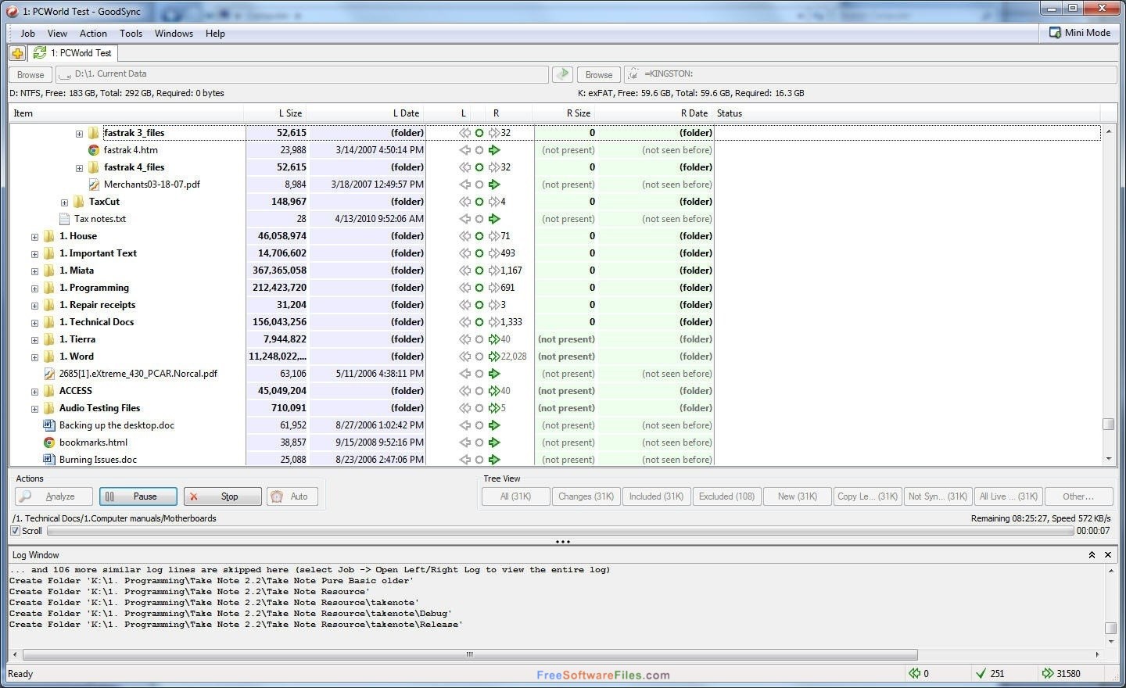This screenshot has height=688, width=1126.
Task: Expand the TaxCut folder tree node
Action: (64, 202)
